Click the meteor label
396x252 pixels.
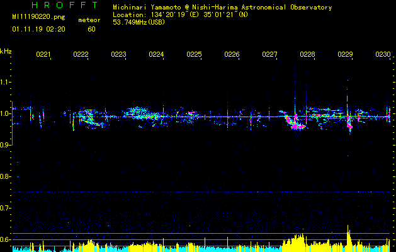coord(89,20)
